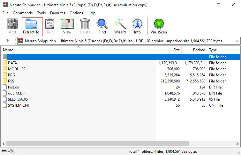Open the Commands menu
The width and height of the screenshot is (241, 155).
pos(23,13)
